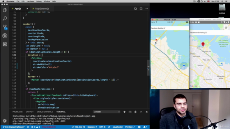Open the Manage gear icon in VS Code
The height and width of the screenshot is (129, 230).
[5, 121]
